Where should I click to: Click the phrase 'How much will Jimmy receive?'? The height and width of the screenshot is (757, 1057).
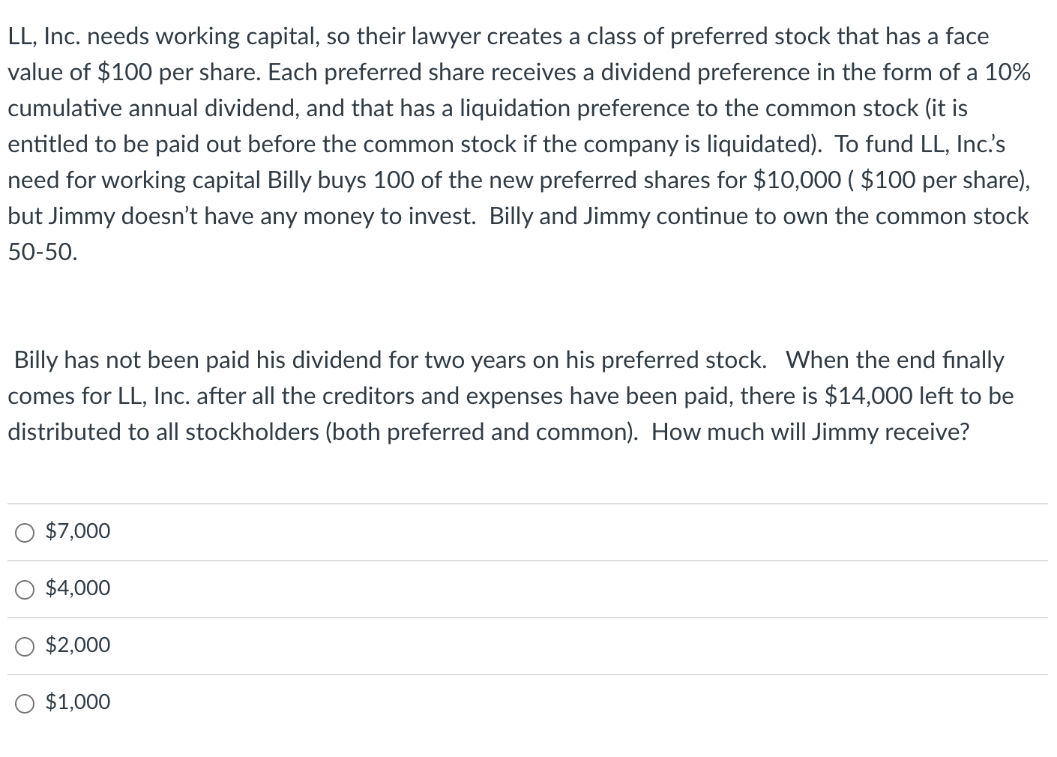pyautogui.click(x=812, y=432)
